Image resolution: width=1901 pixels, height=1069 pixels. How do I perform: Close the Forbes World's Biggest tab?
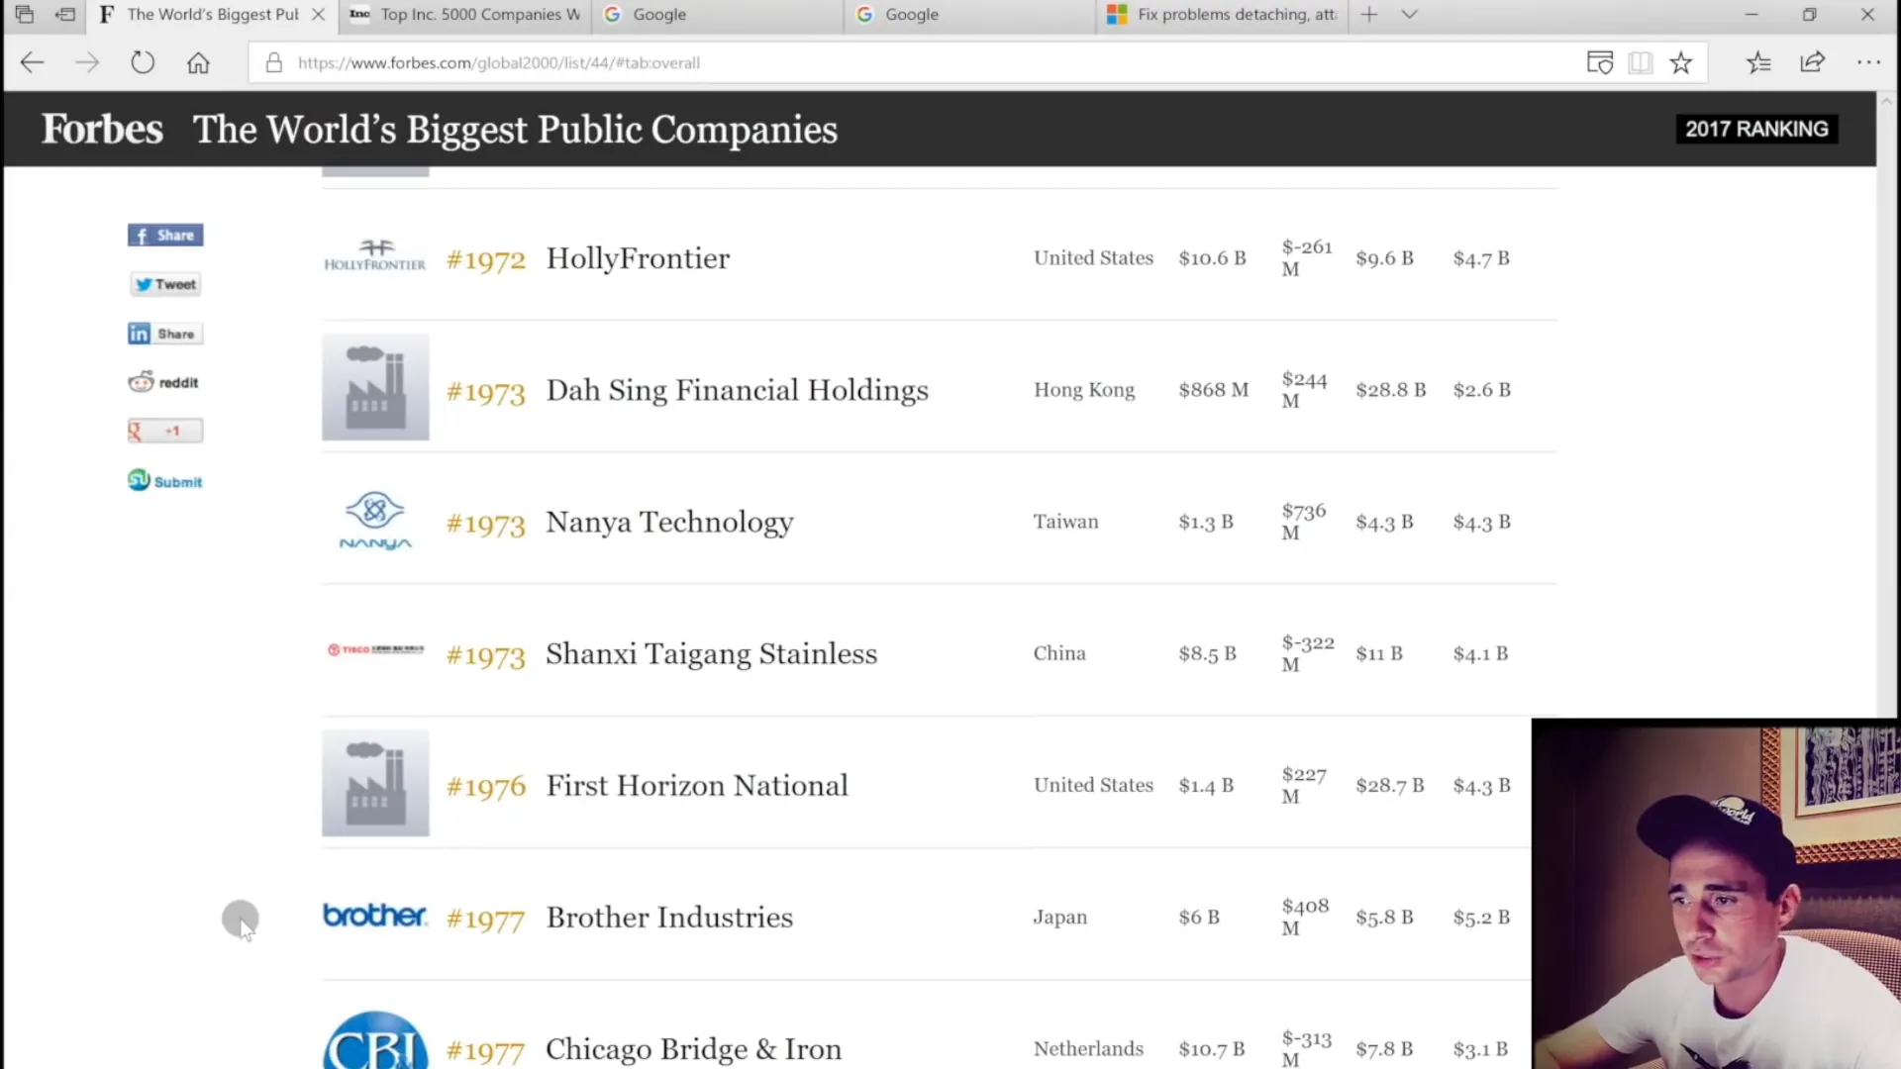point(318,14)
